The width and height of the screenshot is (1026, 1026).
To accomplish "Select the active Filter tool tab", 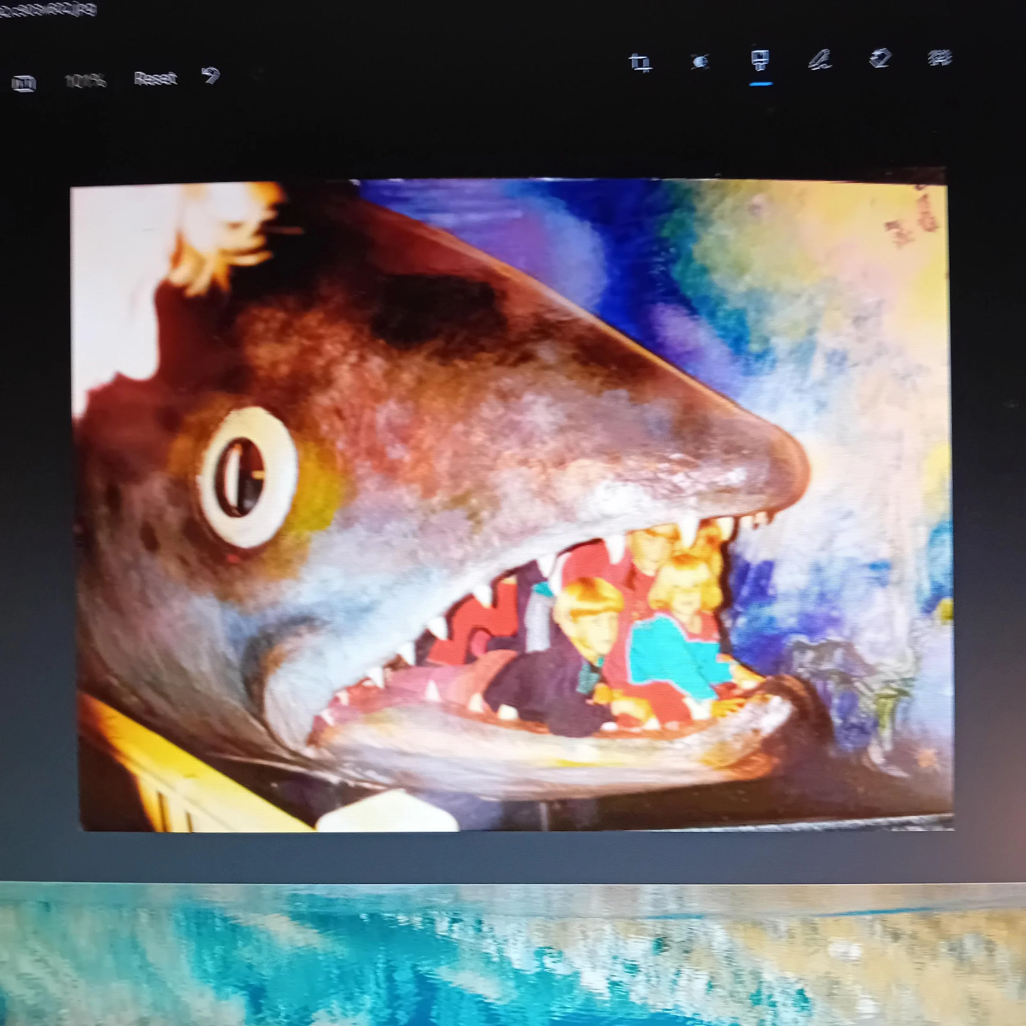I will click(761, 61).
